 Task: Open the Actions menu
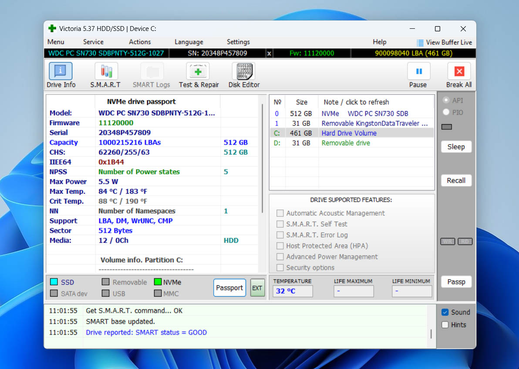pos(140,42)
